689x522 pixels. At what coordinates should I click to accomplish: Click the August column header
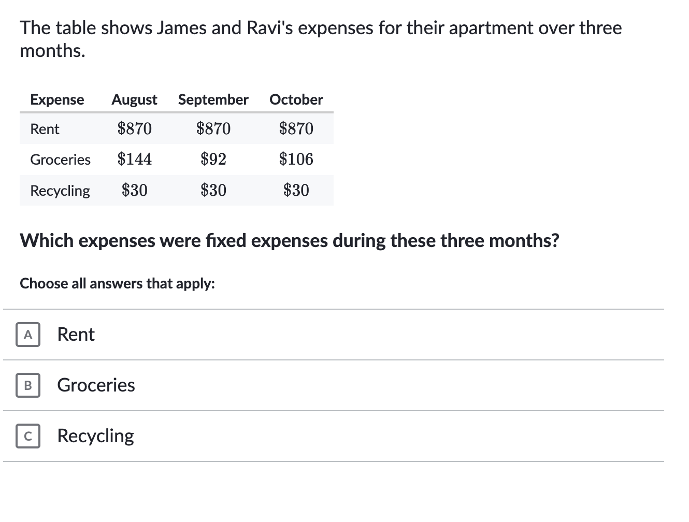(134, 99)
